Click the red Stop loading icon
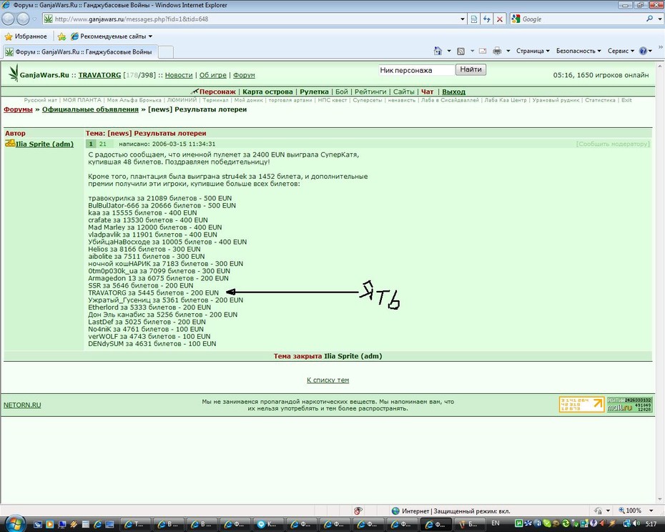This screenshot has width=665, height=532. (500, 19)
